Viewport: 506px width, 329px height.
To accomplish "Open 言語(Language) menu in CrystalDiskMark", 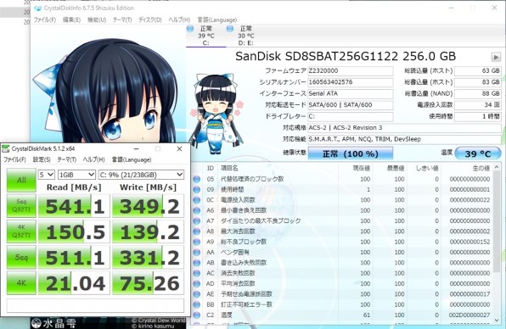I will click(x=132, y=159).
